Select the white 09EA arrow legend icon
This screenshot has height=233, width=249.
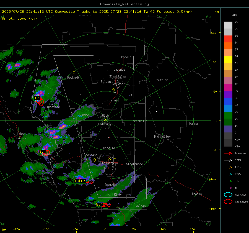coord(228,160)
